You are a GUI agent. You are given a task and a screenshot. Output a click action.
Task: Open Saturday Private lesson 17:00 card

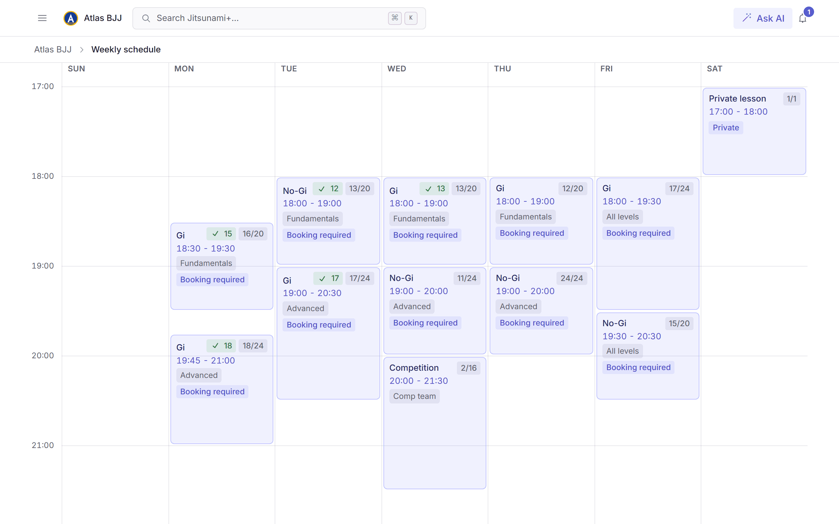click(x=754, y=131)
